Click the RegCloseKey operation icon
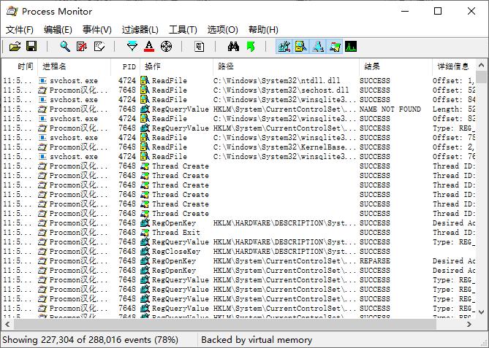489x348 pixels. [x=145, y=252]
